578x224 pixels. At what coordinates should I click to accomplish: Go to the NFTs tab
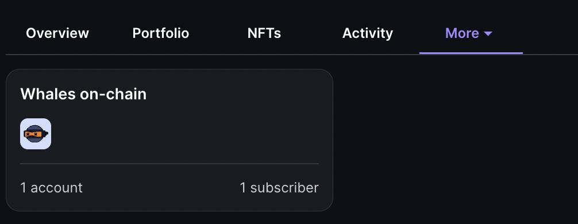point(264,33)
